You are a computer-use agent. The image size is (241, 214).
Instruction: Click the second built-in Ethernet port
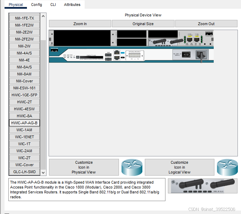[x=197, y=40]
